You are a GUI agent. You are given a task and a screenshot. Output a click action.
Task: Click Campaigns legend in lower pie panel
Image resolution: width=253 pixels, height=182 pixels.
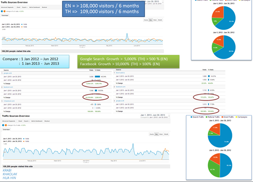point(241,117)
